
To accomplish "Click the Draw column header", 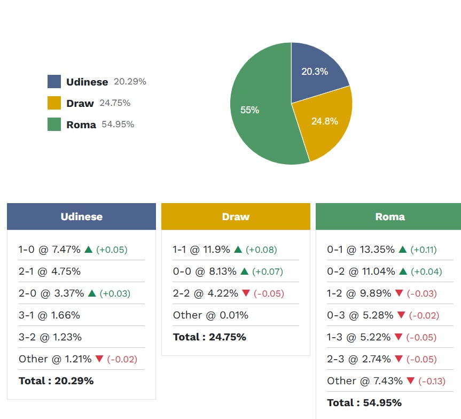I will coord(236,216).
